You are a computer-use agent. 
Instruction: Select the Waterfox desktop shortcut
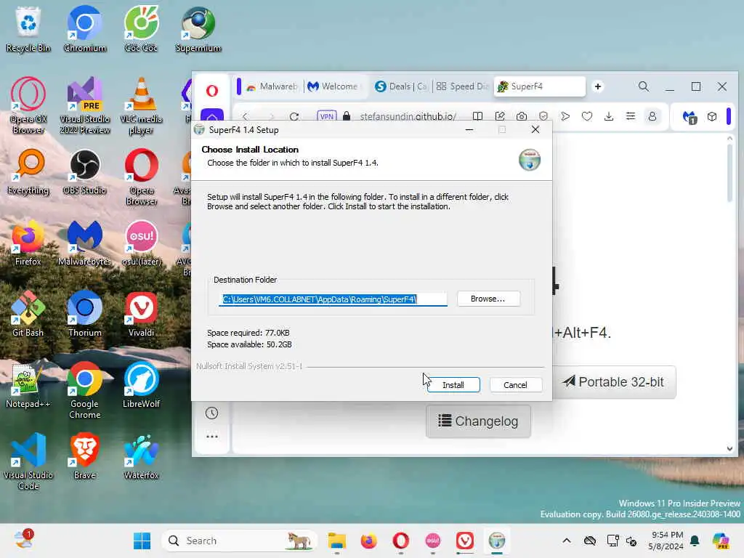click(x=141, y=456)
